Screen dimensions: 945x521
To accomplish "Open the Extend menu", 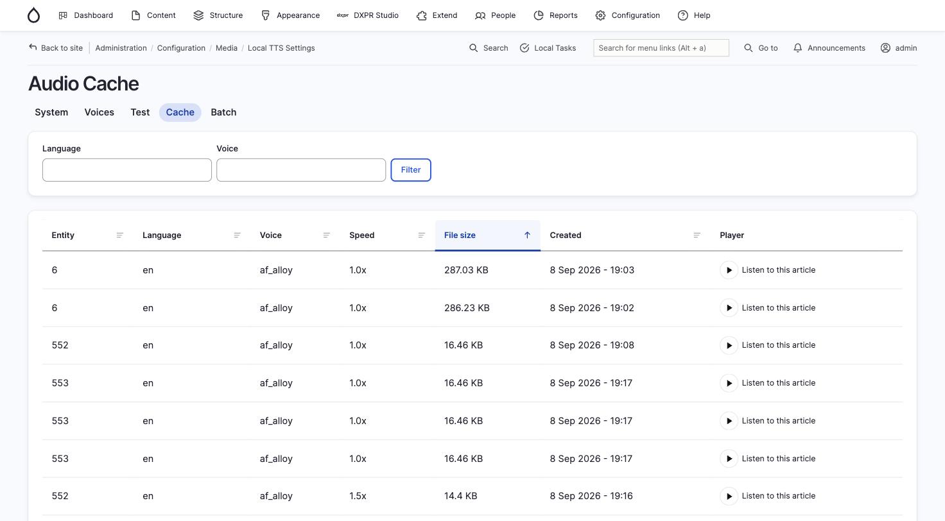I will (x=437, y=15).
